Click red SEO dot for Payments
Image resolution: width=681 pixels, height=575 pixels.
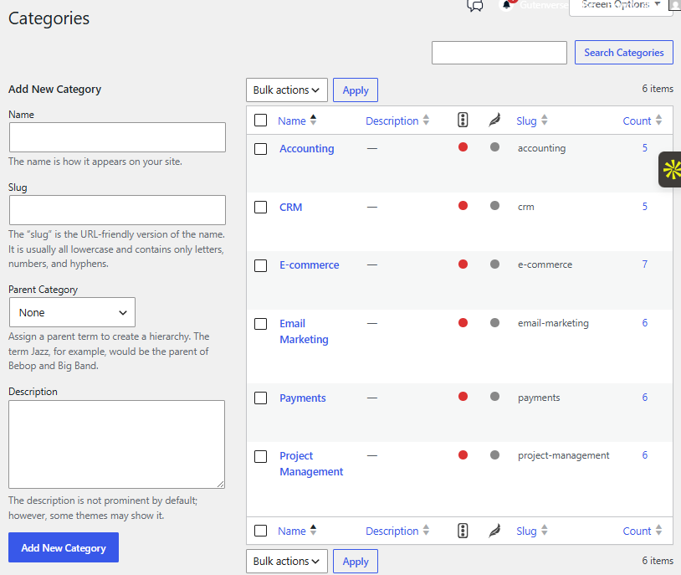click(x=463, y=397)
